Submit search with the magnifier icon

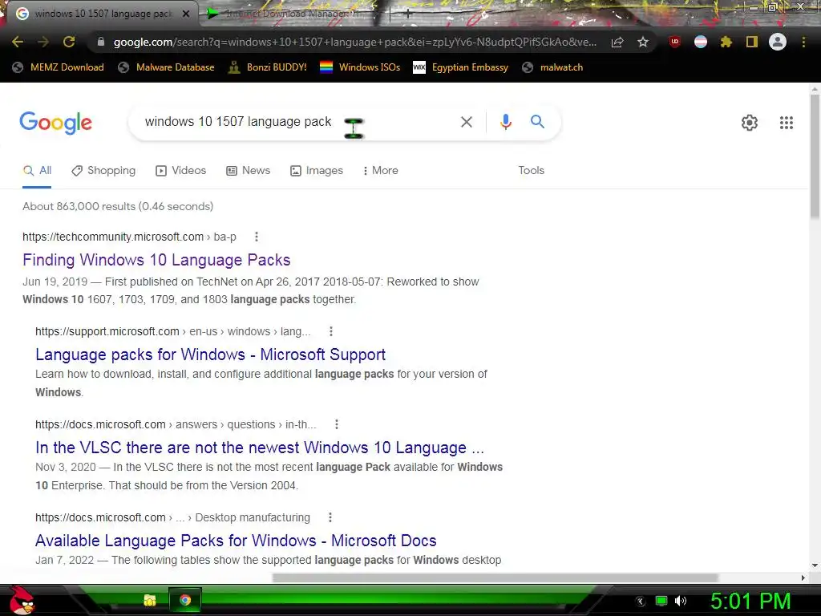coord(537,122)
